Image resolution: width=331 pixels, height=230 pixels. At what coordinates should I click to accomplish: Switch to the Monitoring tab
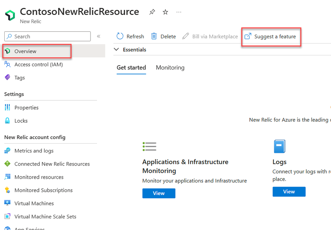(170, 68)
